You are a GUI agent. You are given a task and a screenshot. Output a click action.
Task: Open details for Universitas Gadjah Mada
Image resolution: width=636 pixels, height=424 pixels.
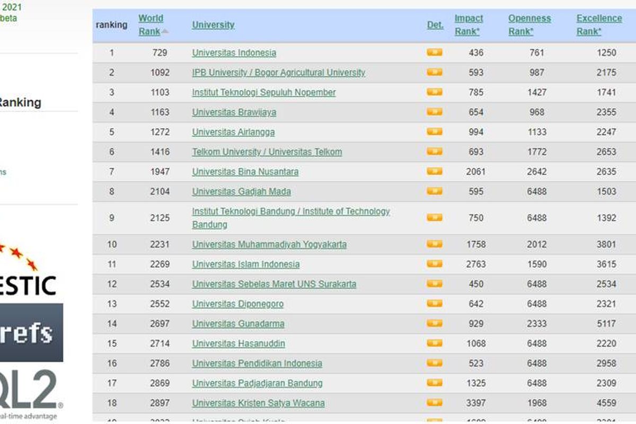click(x=434, y=191)
